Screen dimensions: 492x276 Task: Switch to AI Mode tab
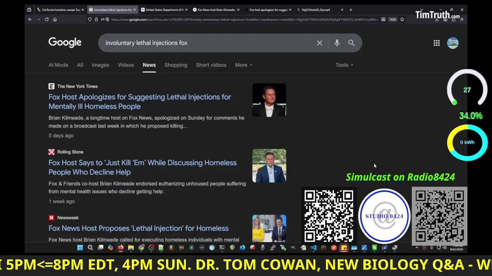coord(58,65)
